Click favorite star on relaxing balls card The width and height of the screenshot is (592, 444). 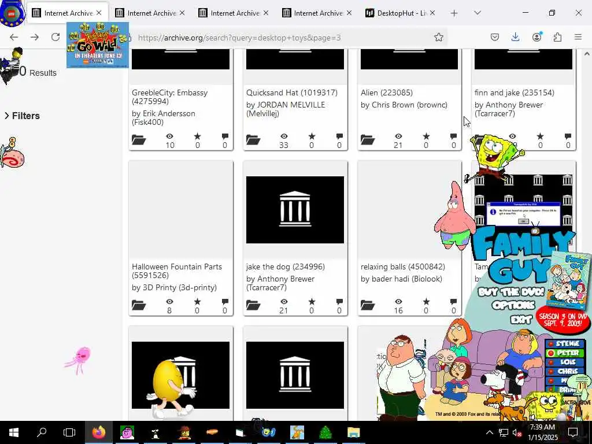click(x=426, y=301)
